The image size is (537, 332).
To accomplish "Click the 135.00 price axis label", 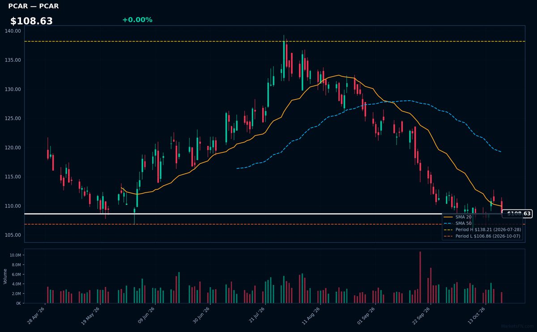I will [13, 60].
